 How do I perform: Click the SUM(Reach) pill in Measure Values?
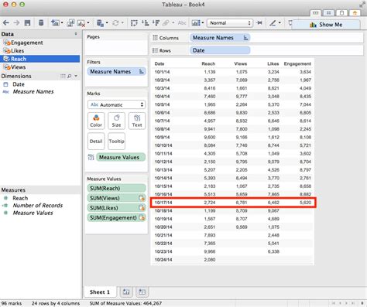[x=116, y=188]
